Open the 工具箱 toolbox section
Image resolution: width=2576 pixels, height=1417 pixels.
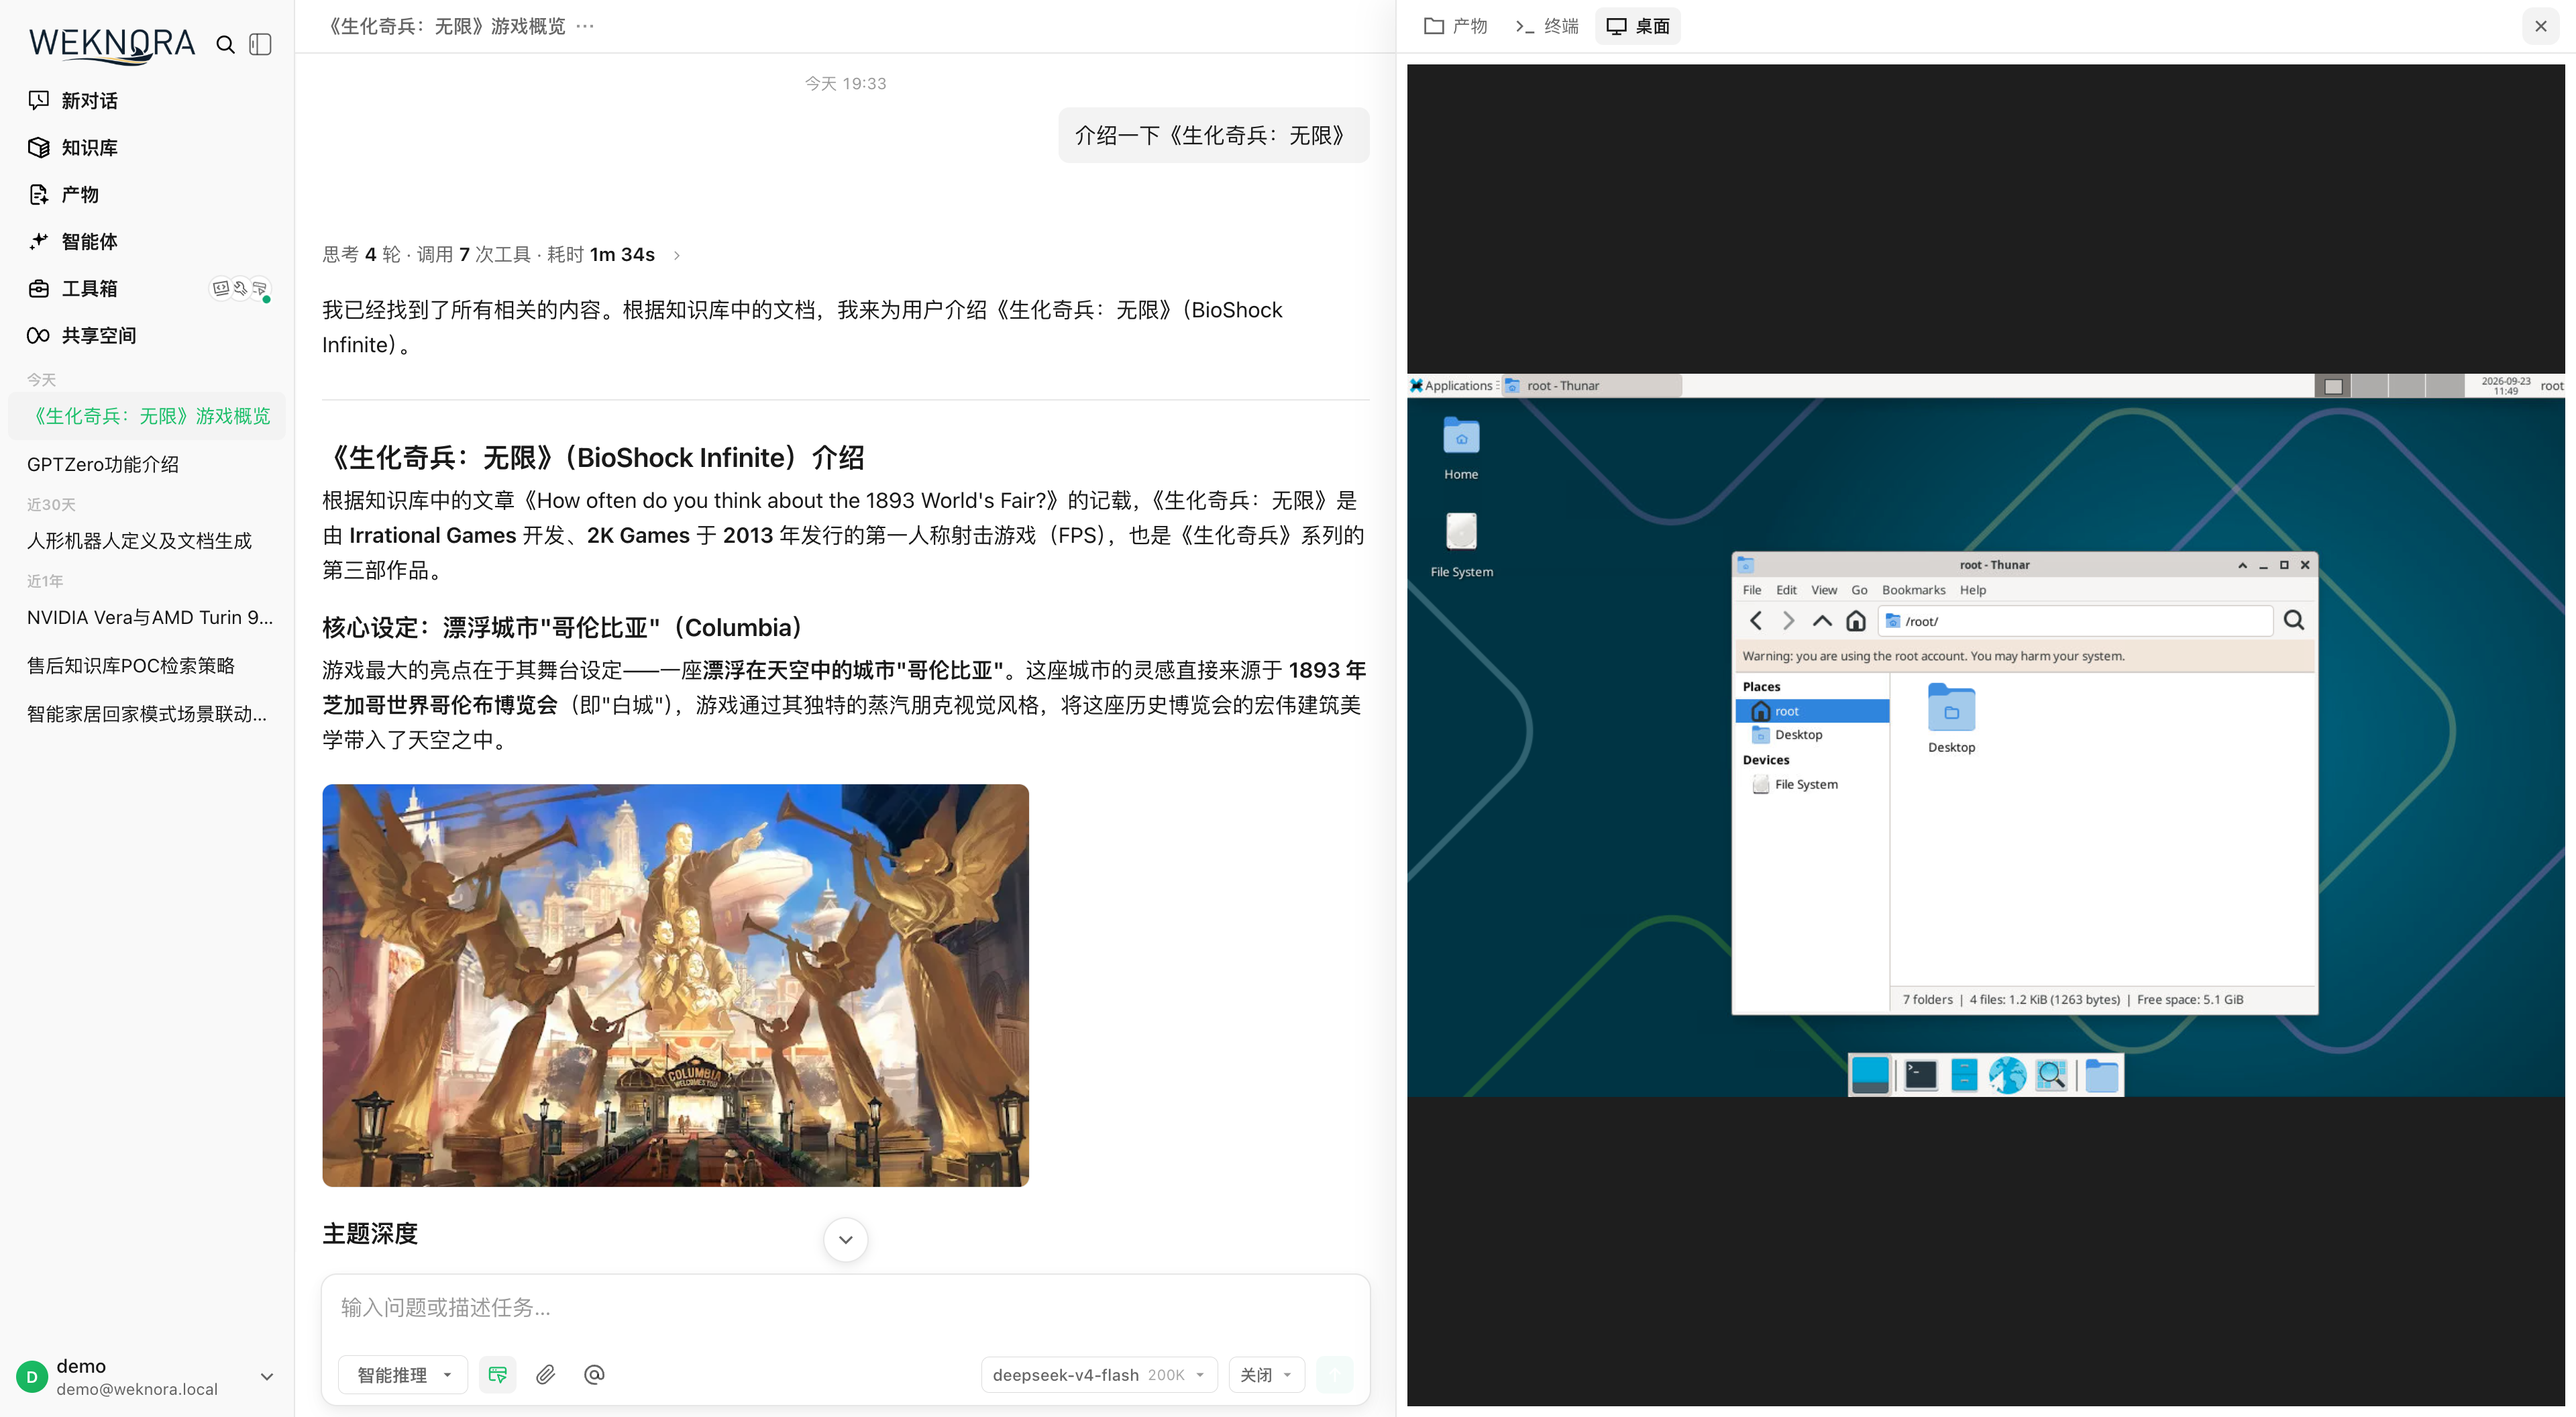click(89, 288)
